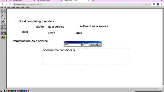
Task: Click the font size field showing 20
Action: point(86,45)
